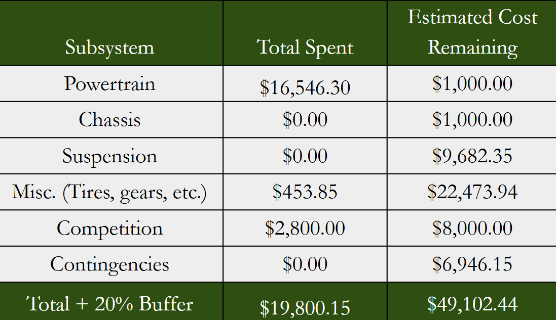Click the Misc. (Tires, gears, etc.) cell
The height and width of the screenshot is (320, 556).
click(x=112, y=192)
